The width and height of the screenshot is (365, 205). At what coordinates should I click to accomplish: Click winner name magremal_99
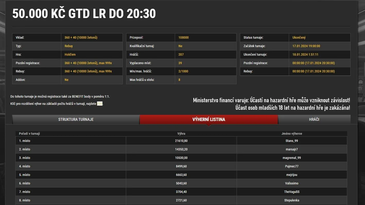pos(292,158)
